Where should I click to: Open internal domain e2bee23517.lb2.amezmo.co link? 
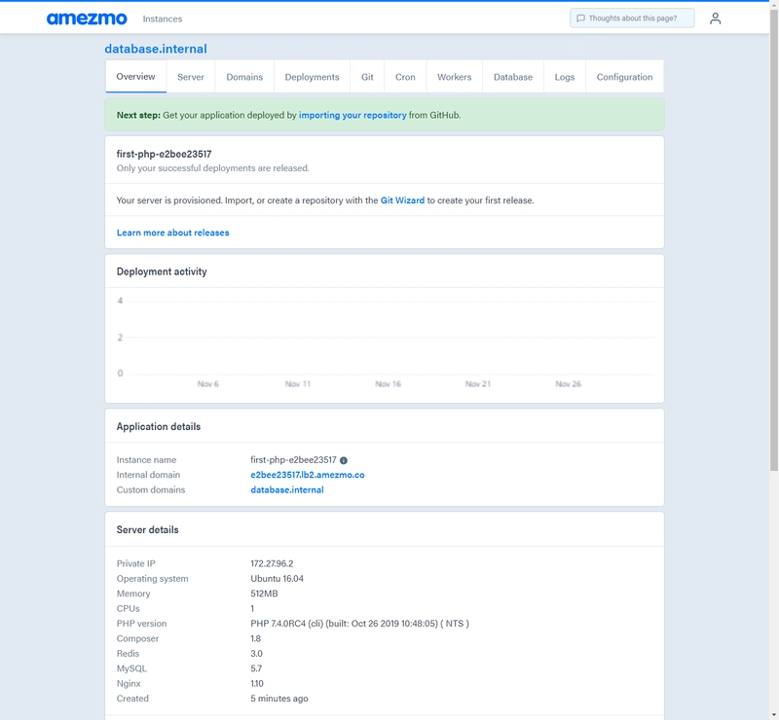coord(308,475)
